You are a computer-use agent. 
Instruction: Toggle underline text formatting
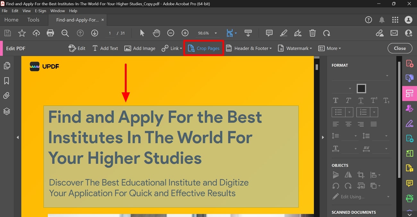click(361, 101)
